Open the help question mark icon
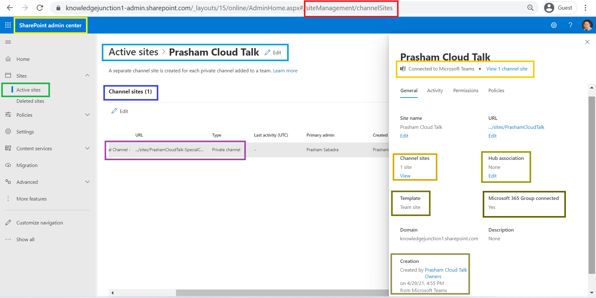596x298 pixels. [571, 25]
